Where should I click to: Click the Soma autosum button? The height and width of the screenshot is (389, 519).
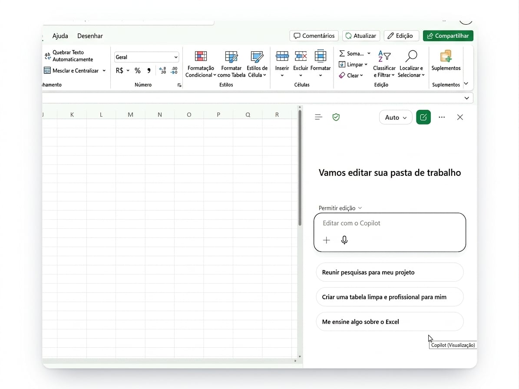[351, 53]
